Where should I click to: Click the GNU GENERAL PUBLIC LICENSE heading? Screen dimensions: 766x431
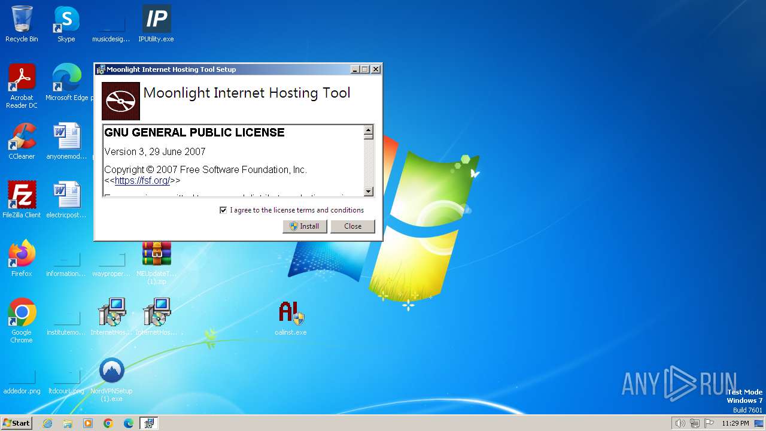pos(194,132)
